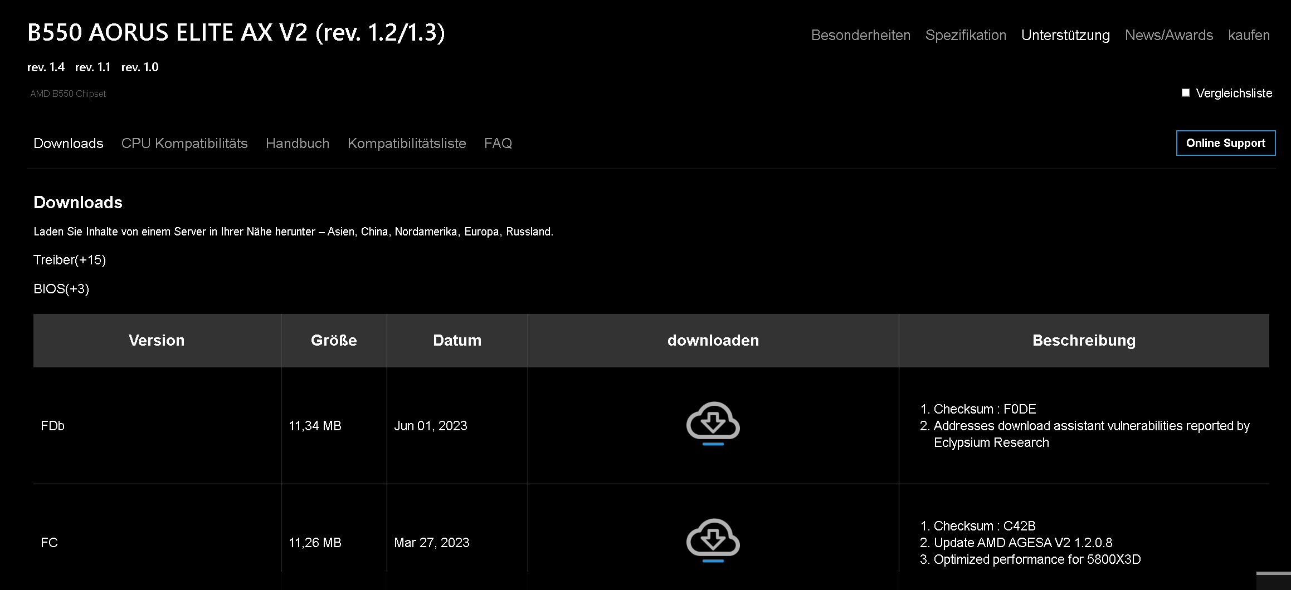
Task: Open the Spezifikation page
Action: click(966, 35)
